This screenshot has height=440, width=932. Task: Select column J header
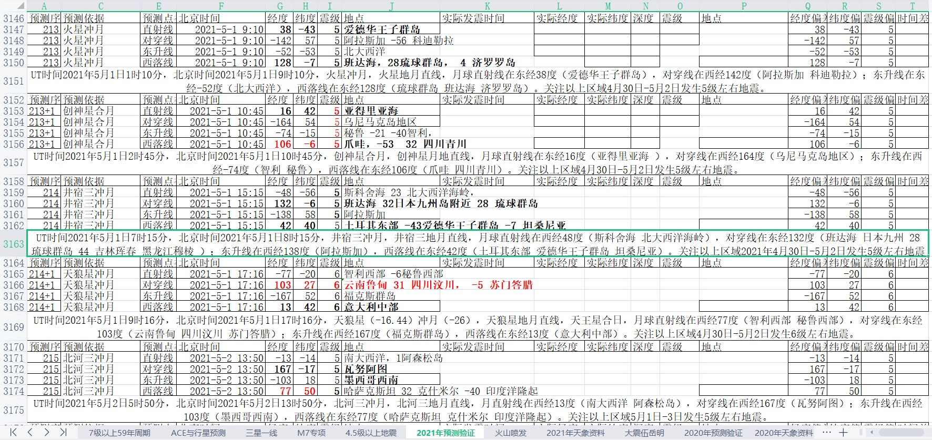click(391, 6)
